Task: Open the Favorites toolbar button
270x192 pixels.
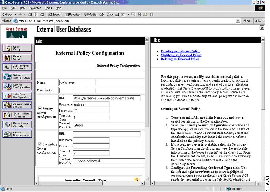Action: pos(73,15)
